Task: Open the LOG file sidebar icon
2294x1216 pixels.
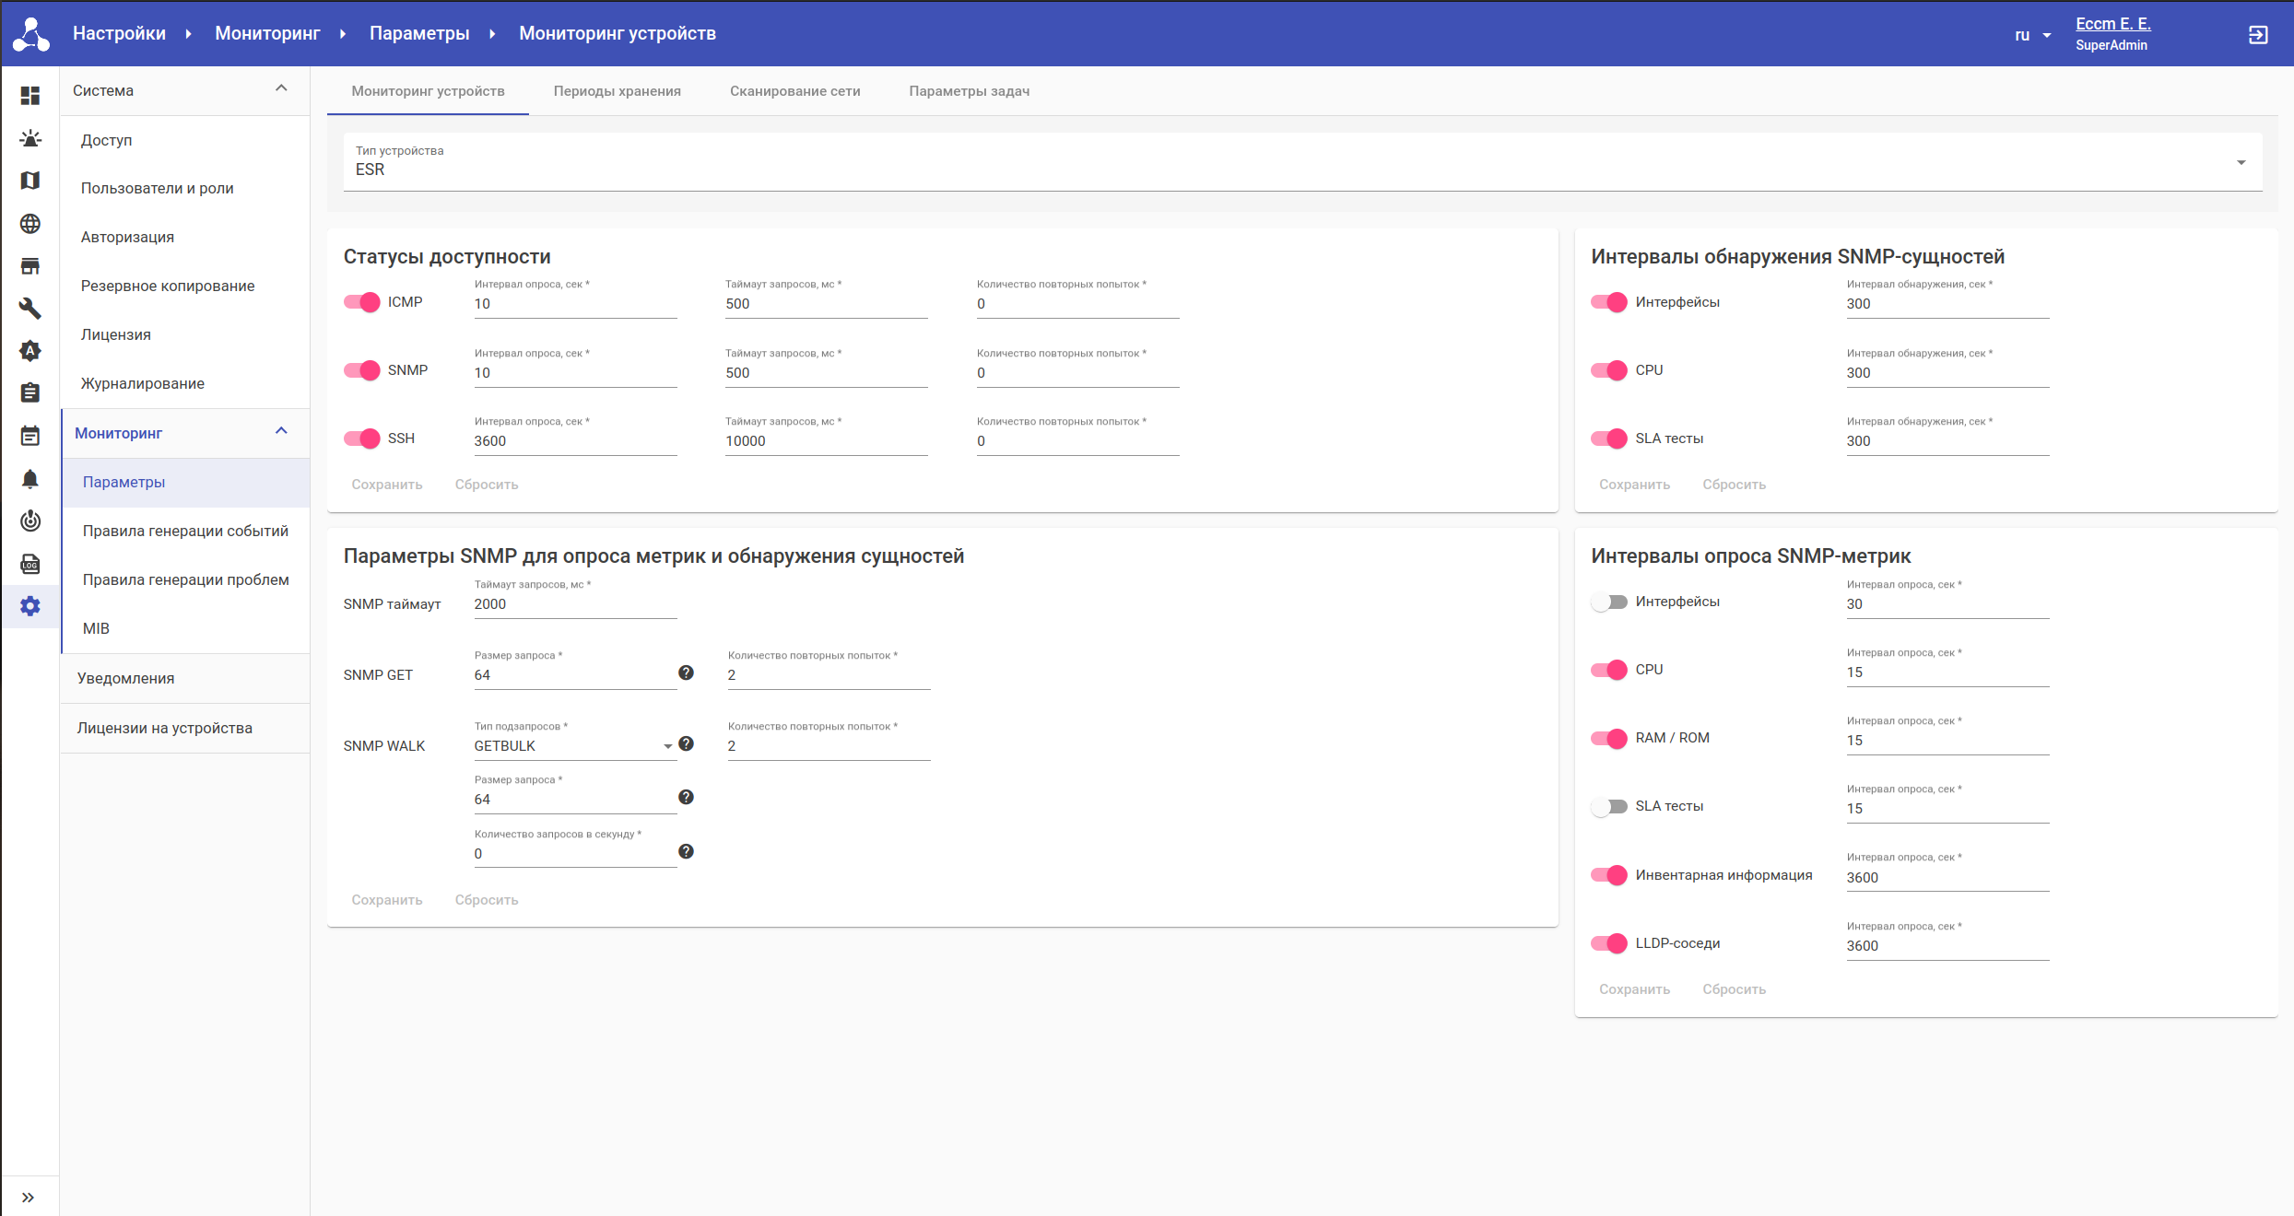Action: pyautogui.click(x=30, y=564)
